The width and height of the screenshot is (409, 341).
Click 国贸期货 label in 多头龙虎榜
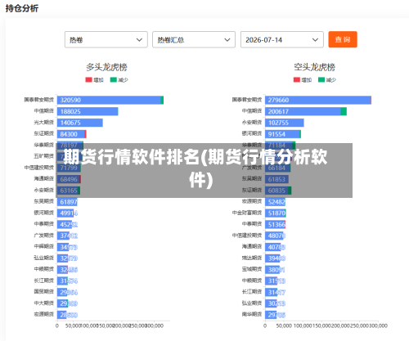[x=44, y=292]
